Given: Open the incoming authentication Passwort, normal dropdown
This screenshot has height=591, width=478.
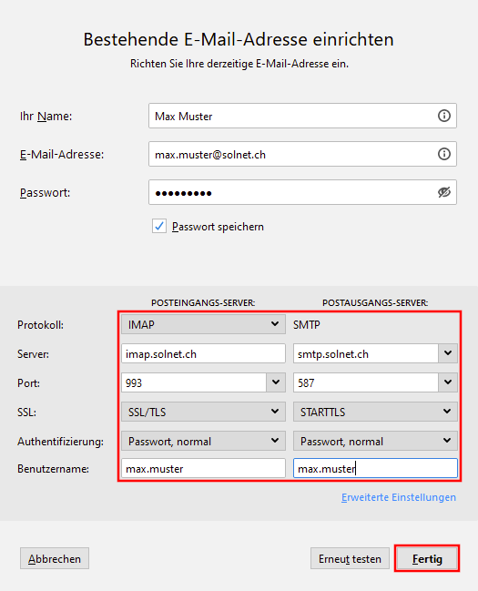Looking at the screenshot, I should click(x=203, y=441).
